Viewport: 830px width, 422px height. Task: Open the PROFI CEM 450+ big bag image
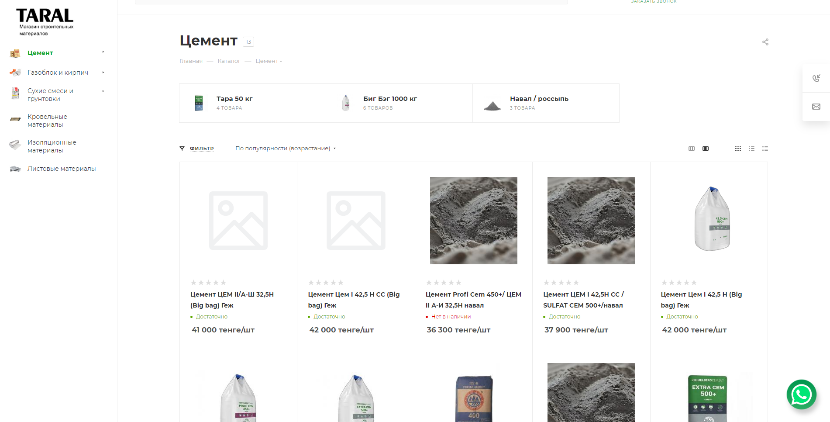point(238,398)
